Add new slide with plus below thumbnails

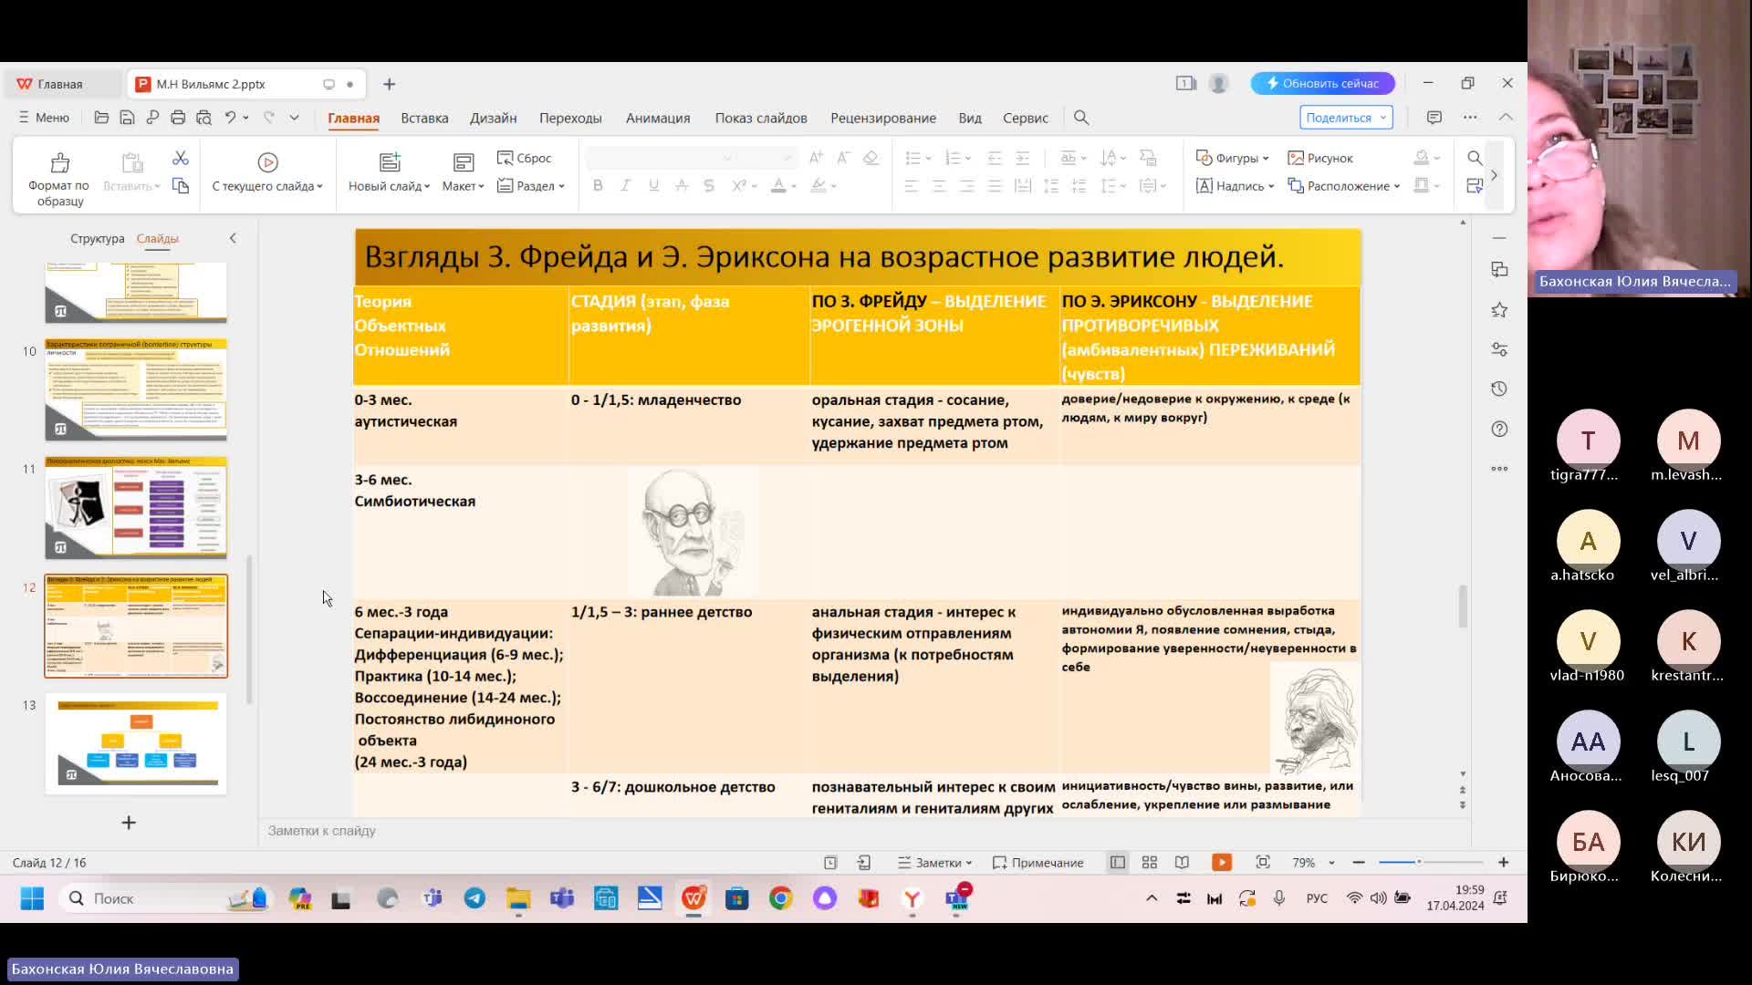point(129,823)
